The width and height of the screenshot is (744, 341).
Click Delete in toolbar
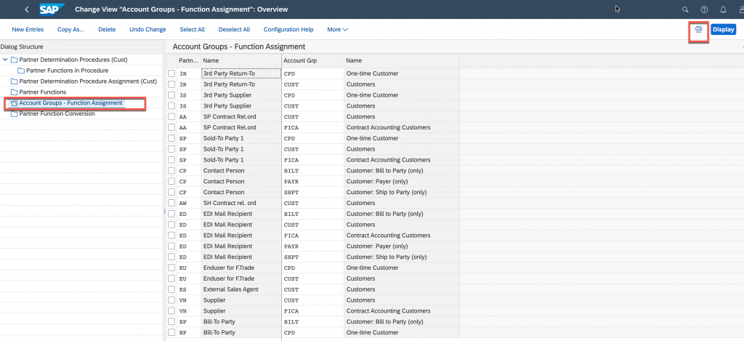[x=107, y=29]
